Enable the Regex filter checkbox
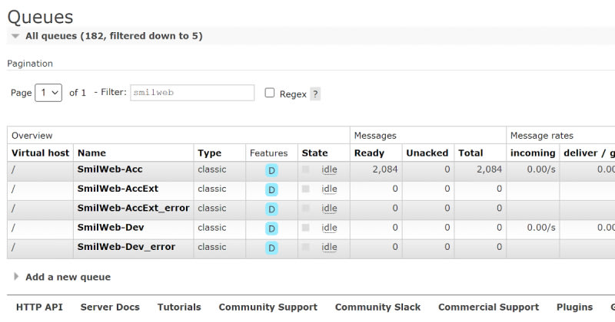The image size is (615, 322). click(x=270, y=93)
